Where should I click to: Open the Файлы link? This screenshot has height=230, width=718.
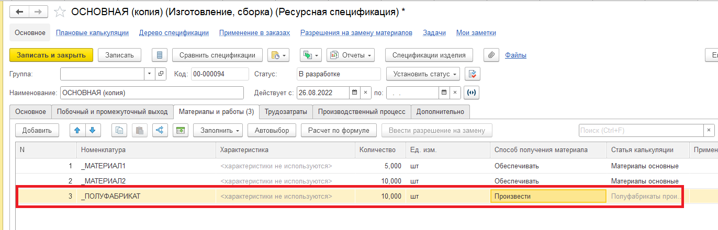coord(515,55)
